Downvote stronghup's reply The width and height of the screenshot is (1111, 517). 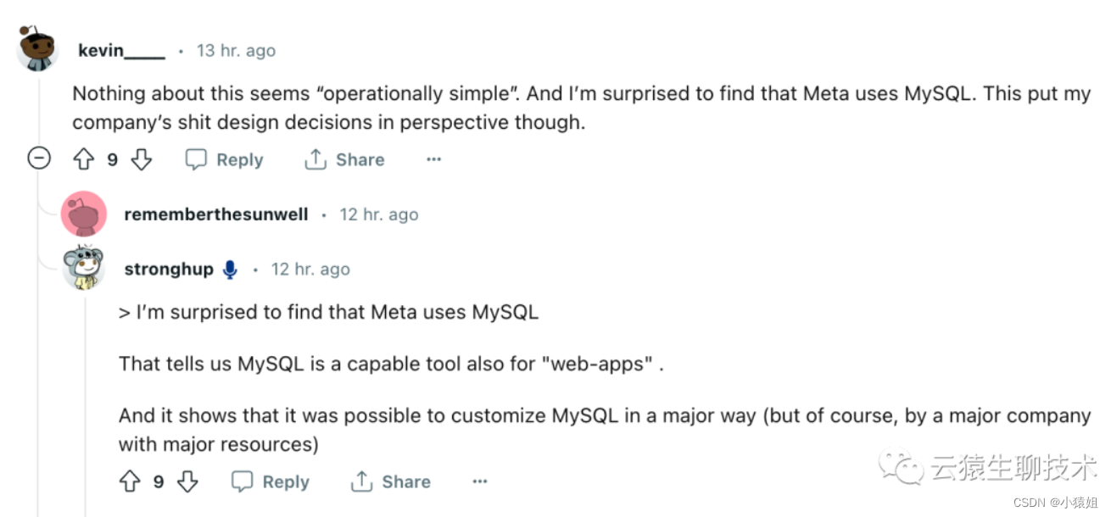coord(187,481)
